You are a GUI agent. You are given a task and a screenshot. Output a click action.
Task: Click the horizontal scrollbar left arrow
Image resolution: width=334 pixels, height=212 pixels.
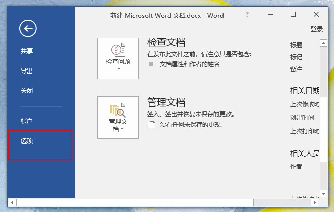pos(12,202)
